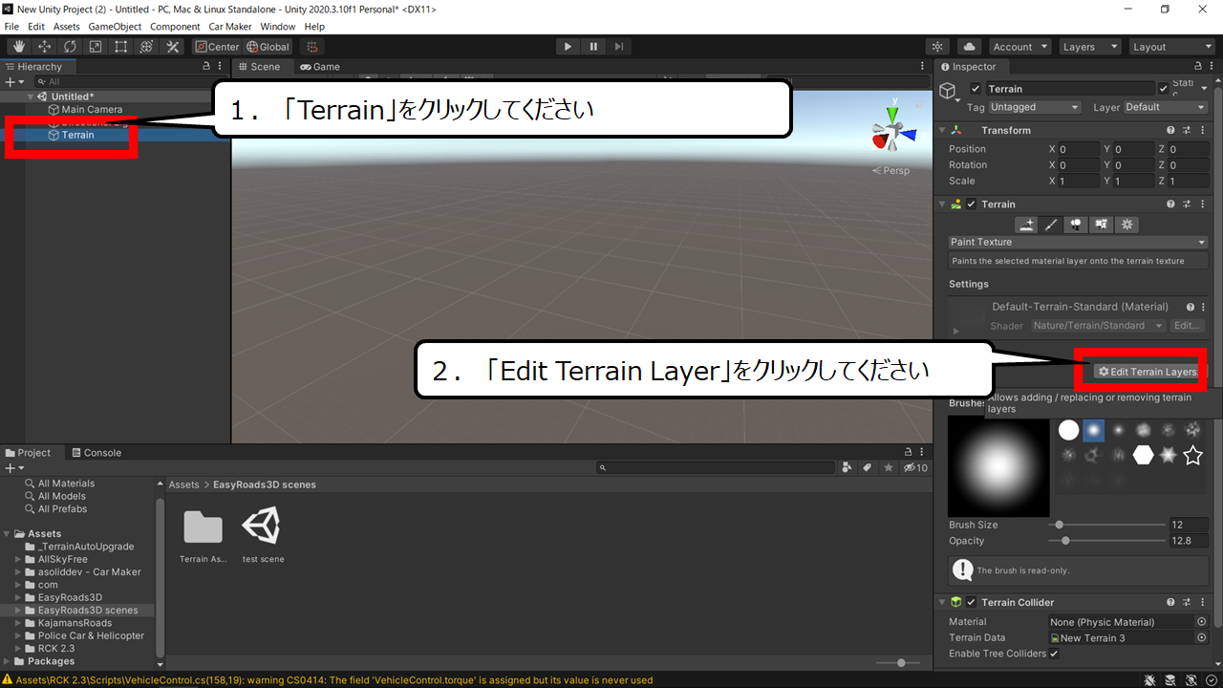This screenshot has height=688, width=1223.
Task: Toggle Terrain object active checkbox
Action: pyautogui.click(x=976, y=89)
